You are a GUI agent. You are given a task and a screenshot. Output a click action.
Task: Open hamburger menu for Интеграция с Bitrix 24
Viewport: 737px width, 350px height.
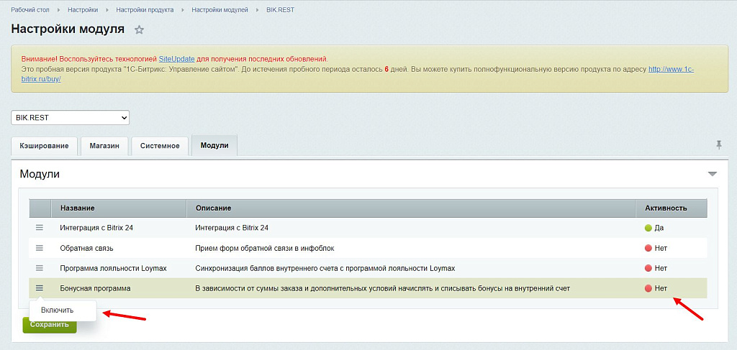click(40, 228)
